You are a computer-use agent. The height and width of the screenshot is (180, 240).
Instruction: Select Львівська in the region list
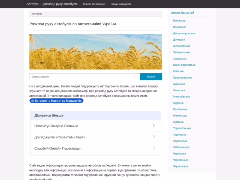point(179,90)
